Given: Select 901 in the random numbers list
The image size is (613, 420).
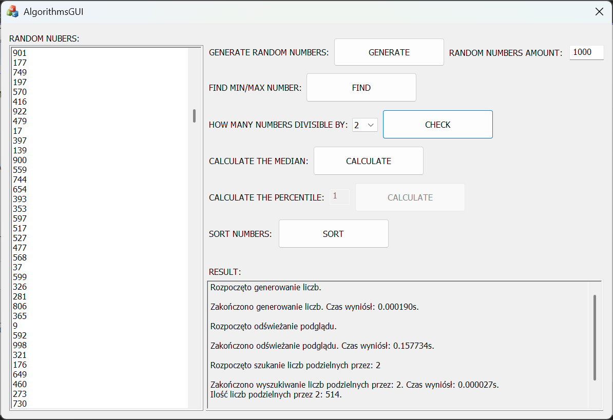Looking at the screenshot, I should click(x=20, y=53).
